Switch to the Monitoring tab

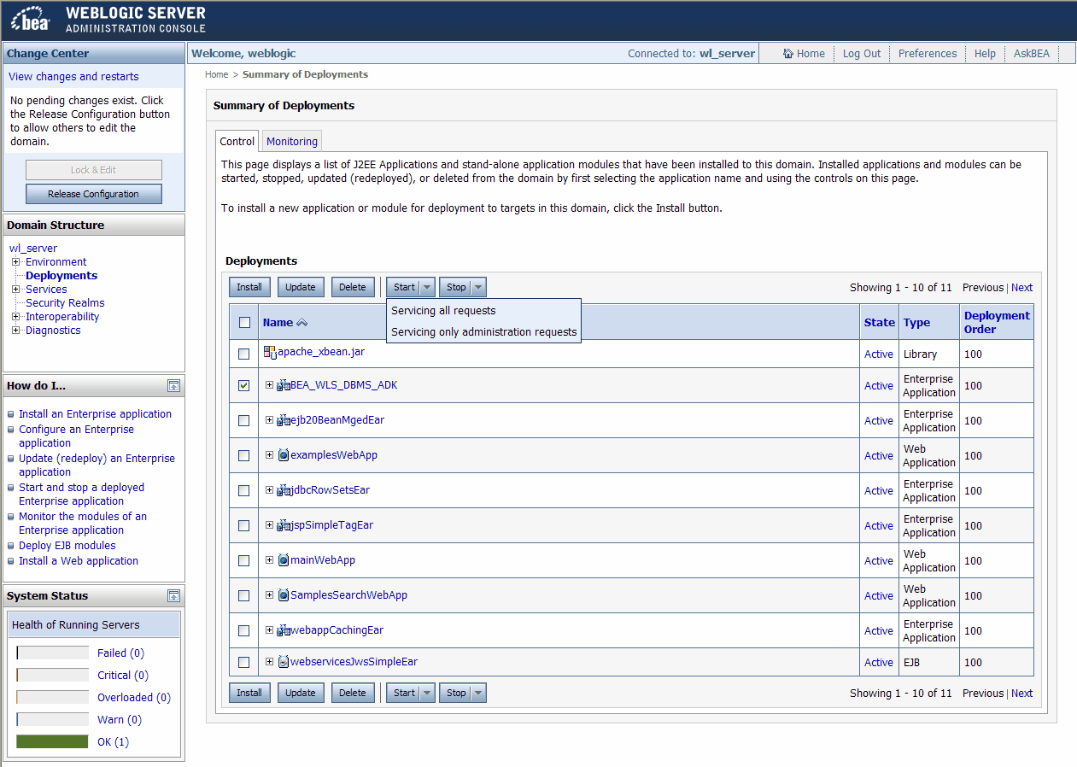pos(292,142)
